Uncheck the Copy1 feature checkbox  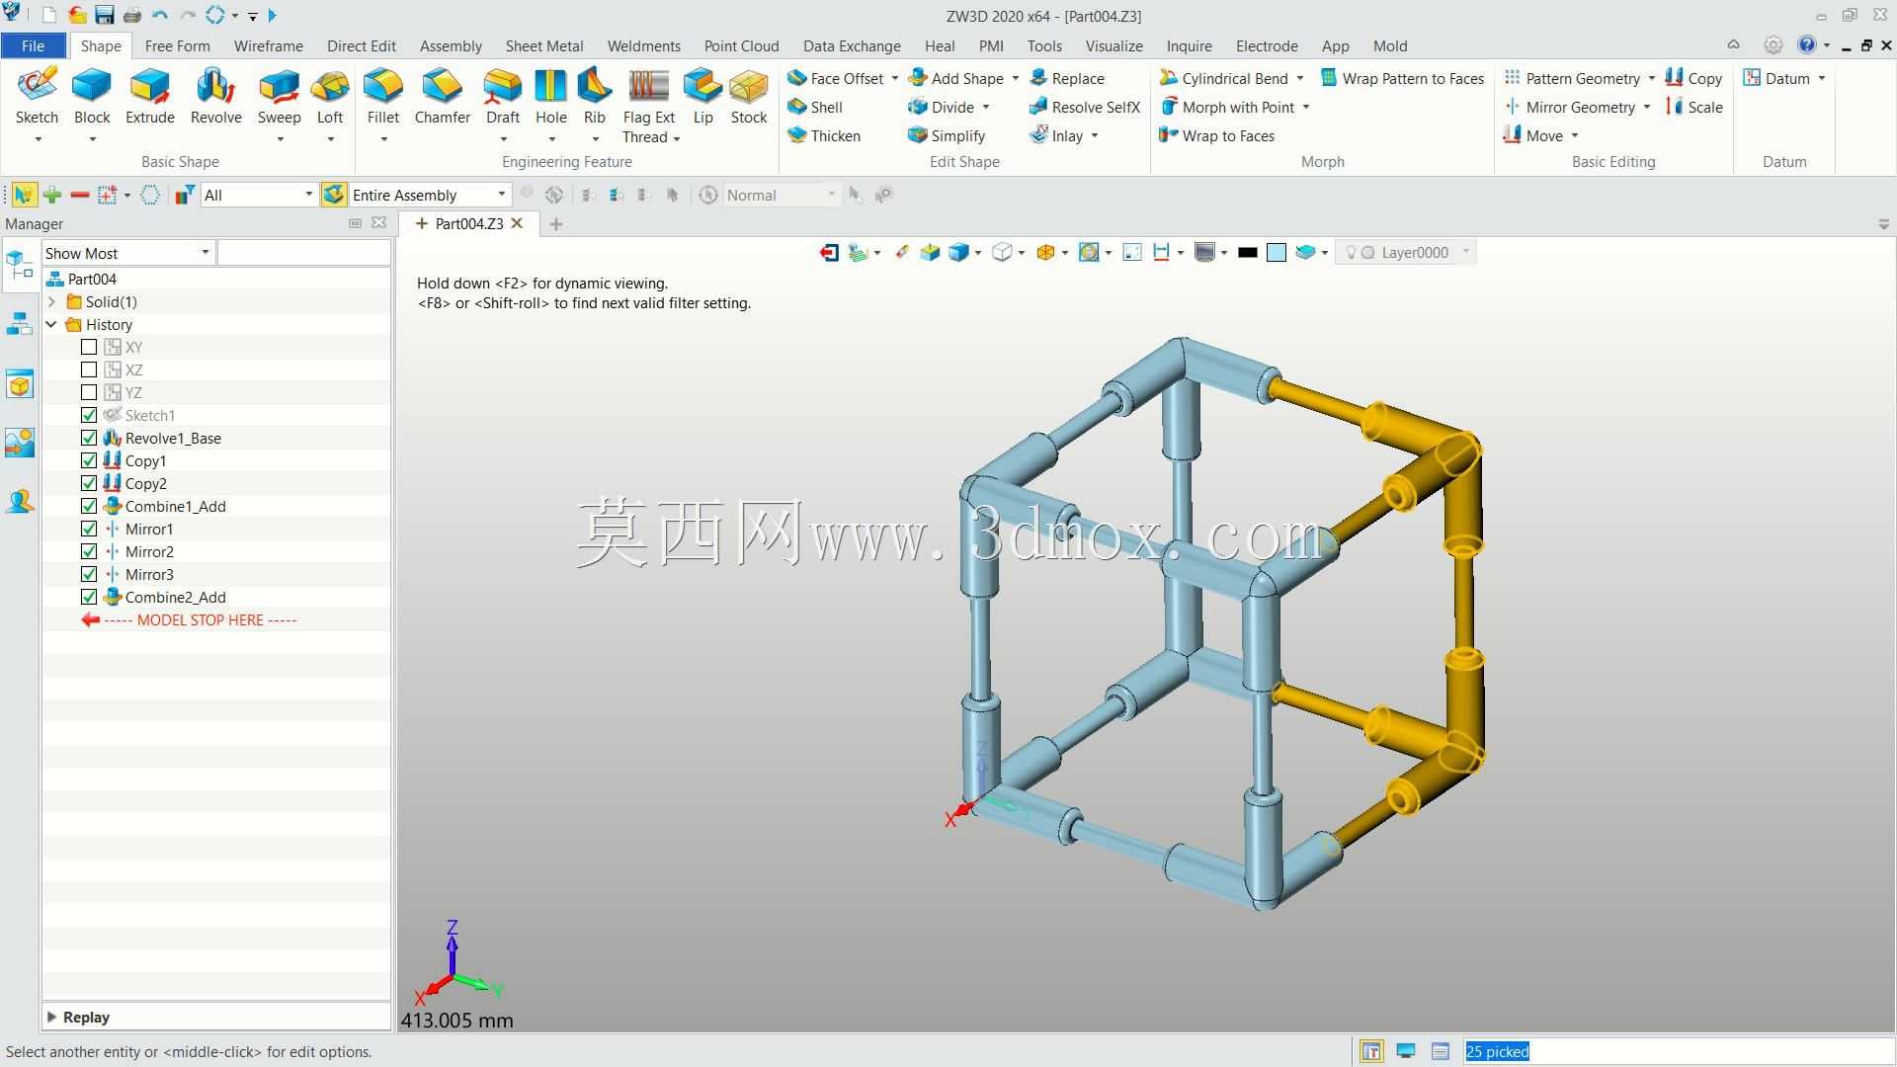click(89, 460)
